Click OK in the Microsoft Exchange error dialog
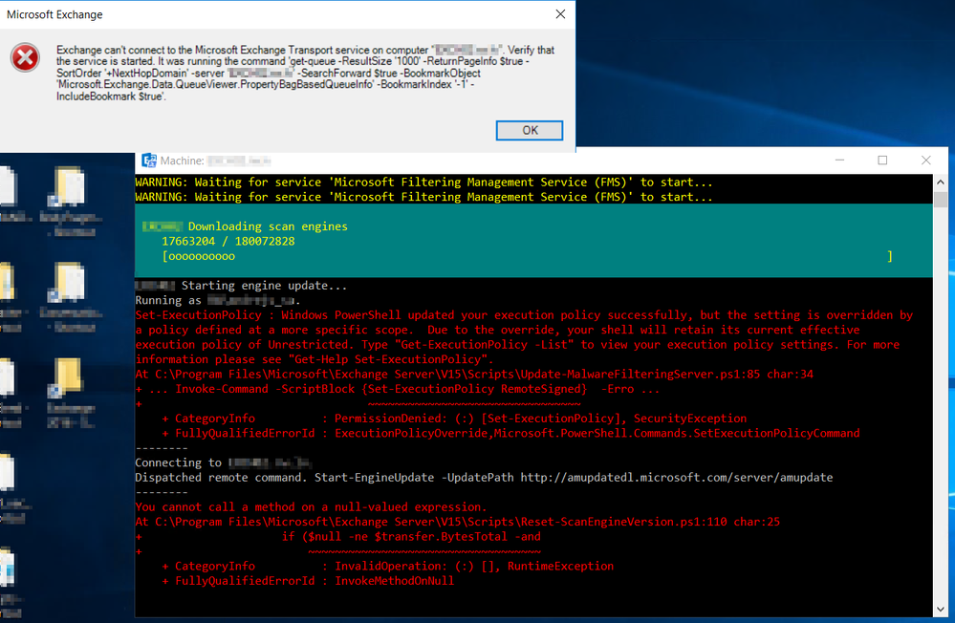 530,130
